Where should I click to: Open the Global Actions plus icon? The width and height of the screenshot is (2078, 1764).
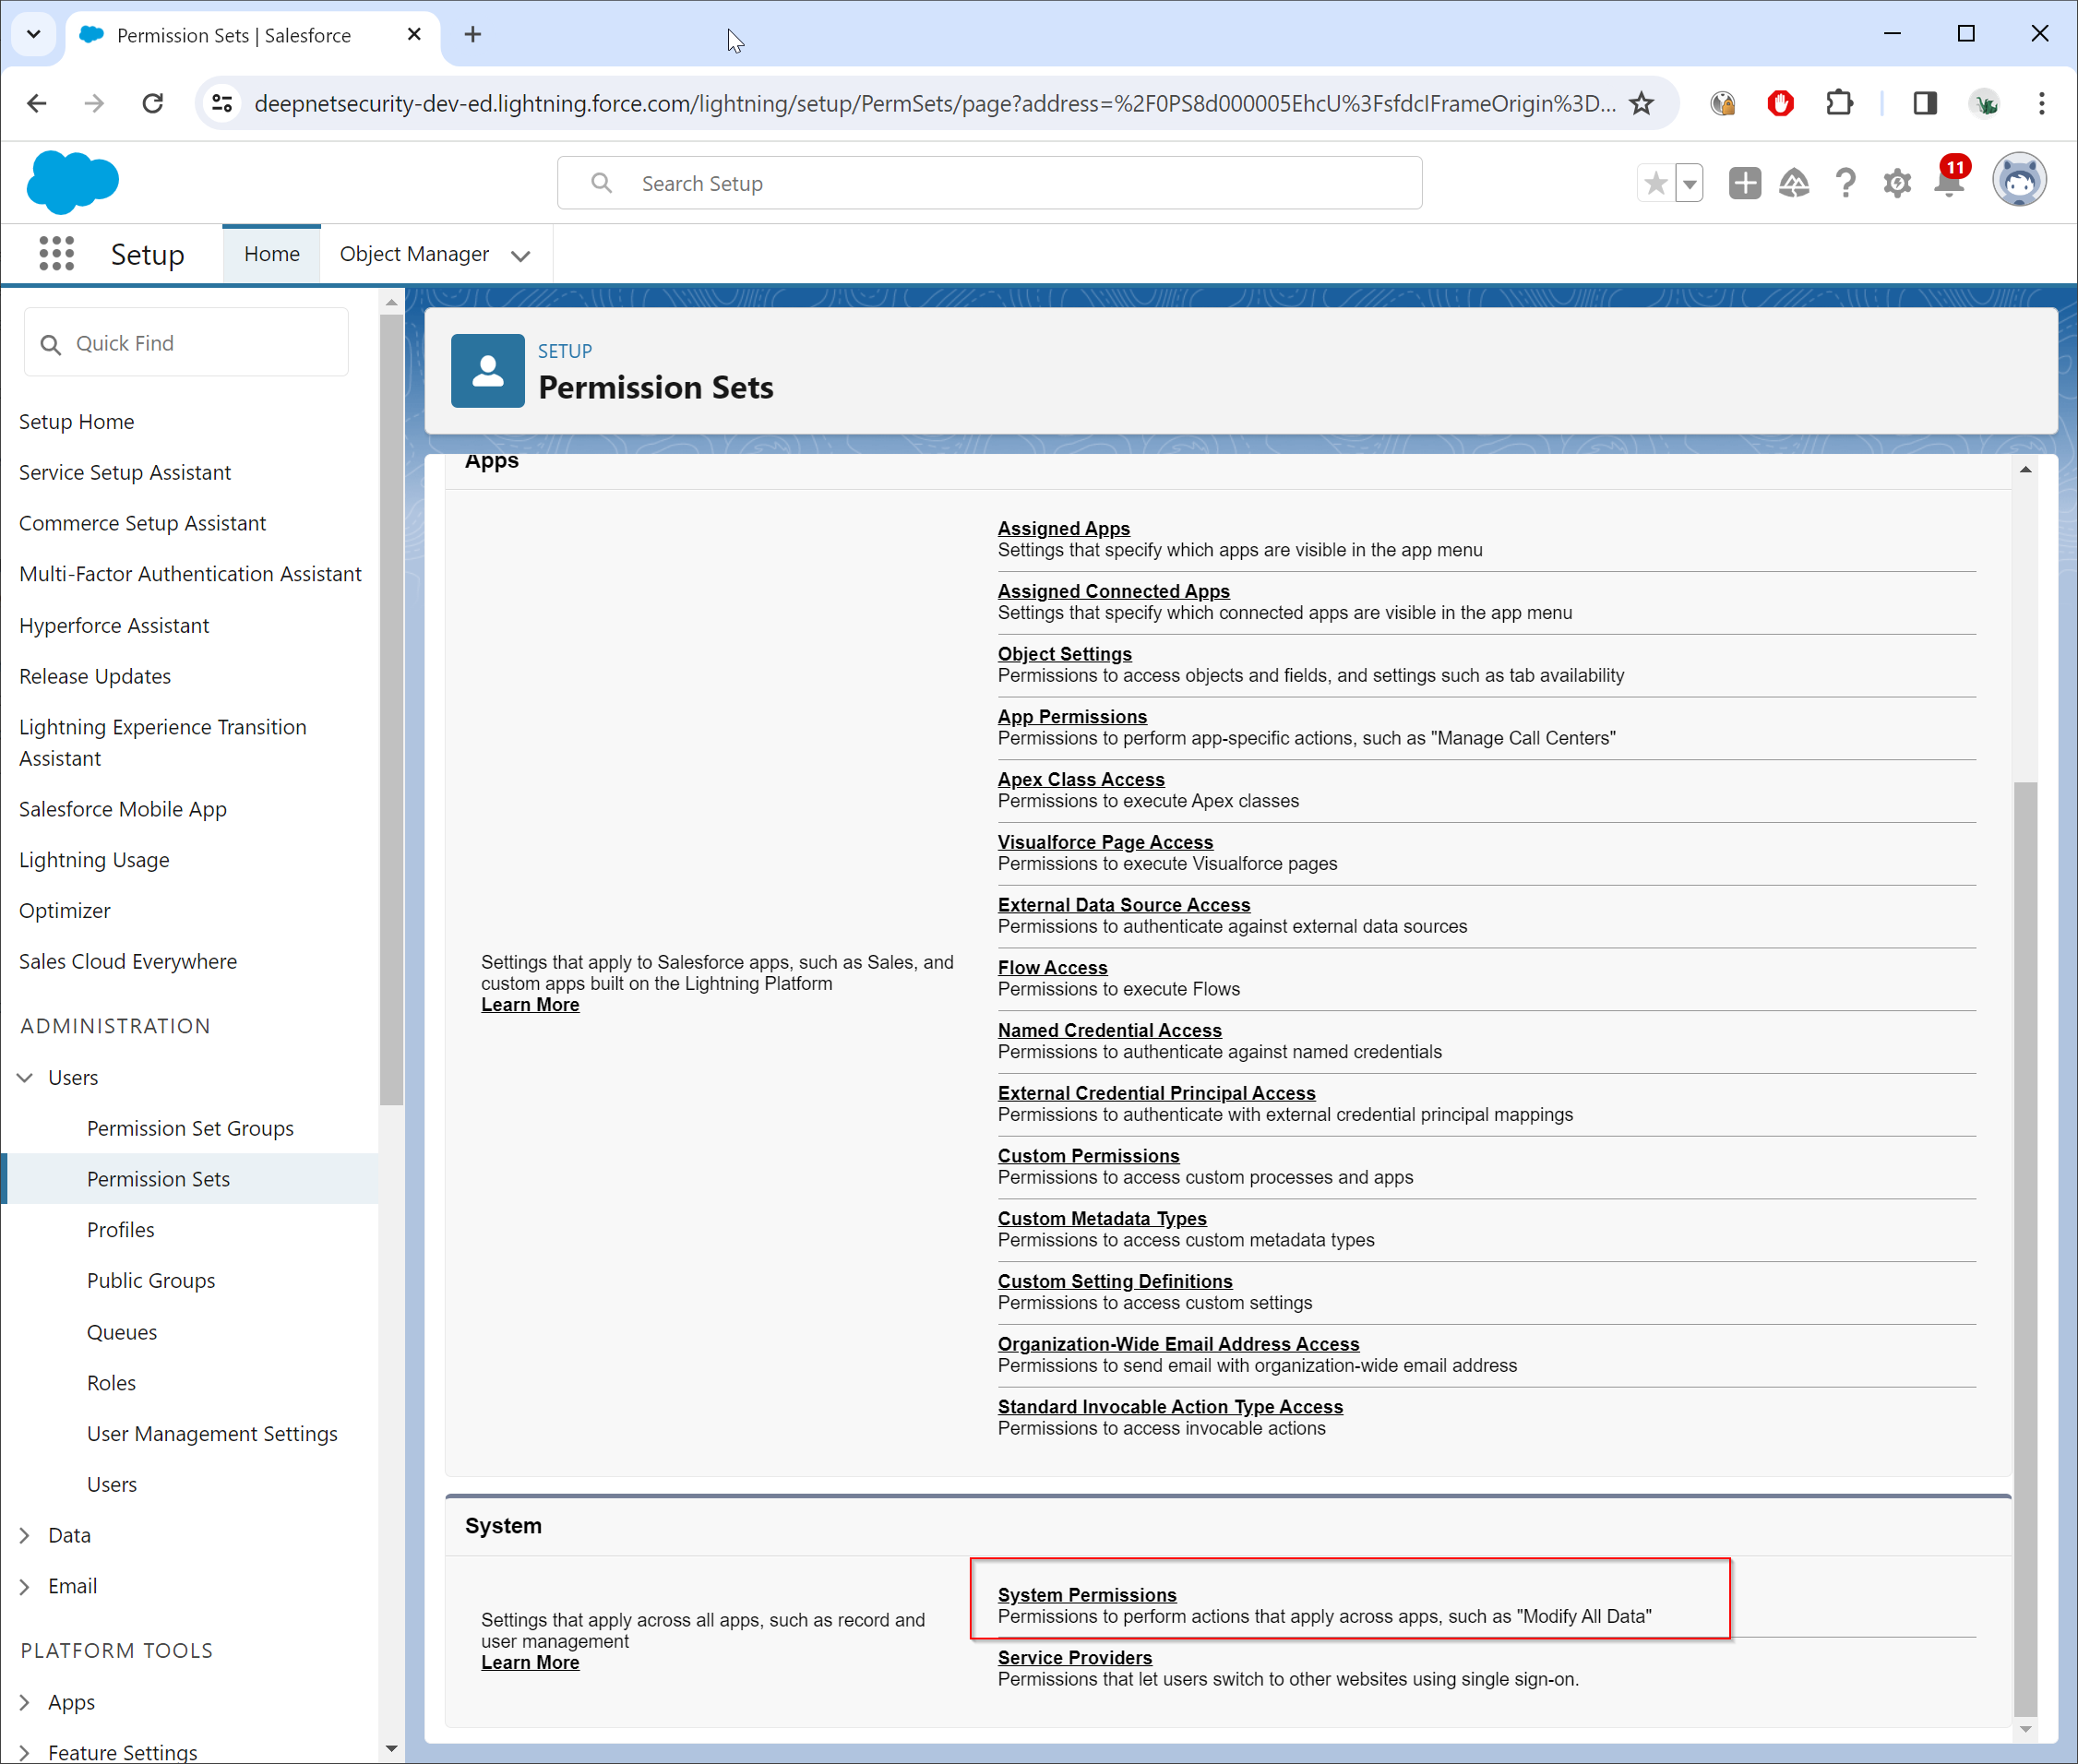(1744, 183)
